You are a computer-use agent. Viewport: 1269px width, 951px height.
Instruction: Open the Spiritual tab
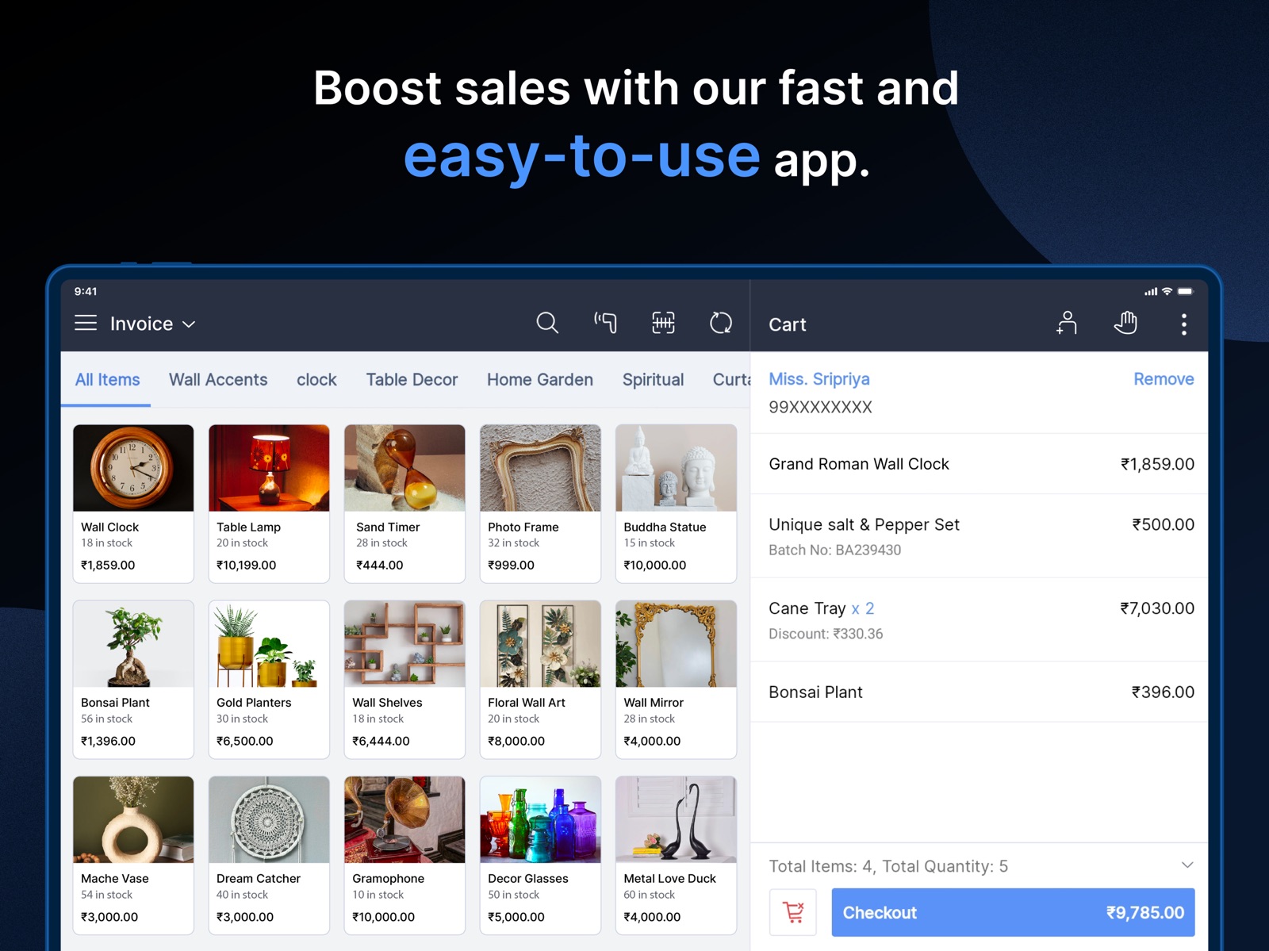click(653, 380)
